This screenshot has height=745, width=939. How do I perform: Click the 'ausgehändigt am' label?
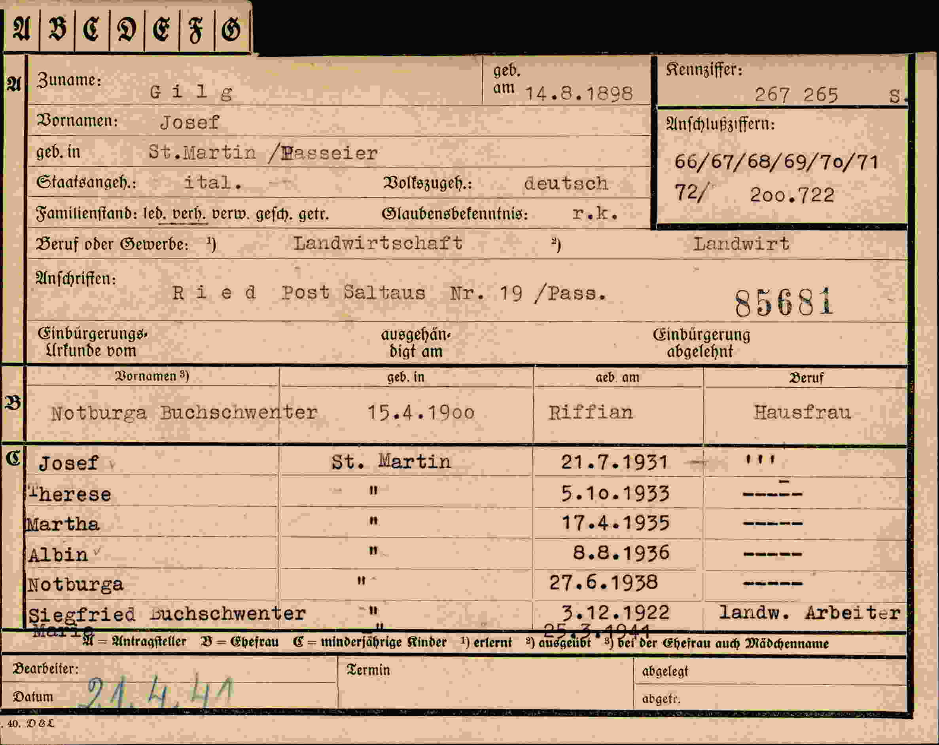(416, 343)
